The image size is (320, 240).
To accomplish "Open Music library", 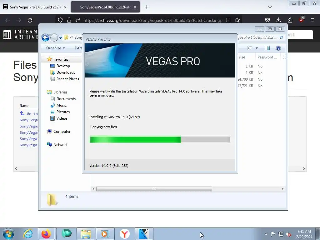I will [62, 105].
